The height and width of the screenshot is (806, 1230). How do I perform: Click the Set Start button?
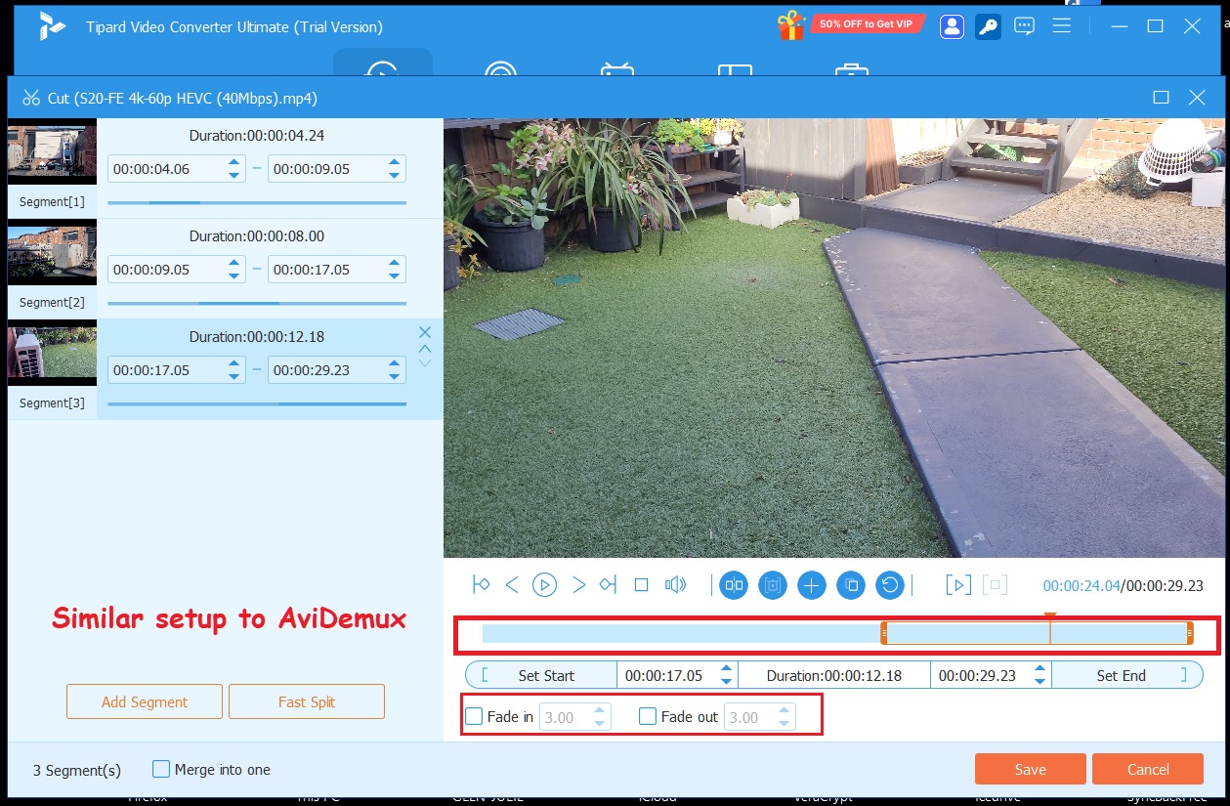tap(541, 675)
